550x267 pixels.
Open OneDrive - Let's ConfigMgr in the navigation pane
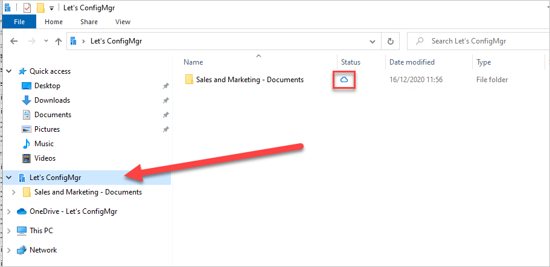(73, 211)
